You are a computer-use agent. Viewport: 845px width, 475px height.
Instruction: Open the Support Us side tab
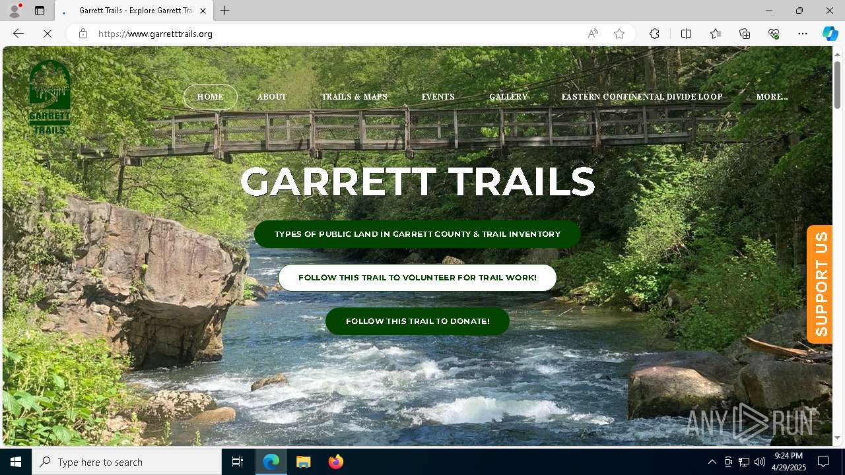point(820,284)
